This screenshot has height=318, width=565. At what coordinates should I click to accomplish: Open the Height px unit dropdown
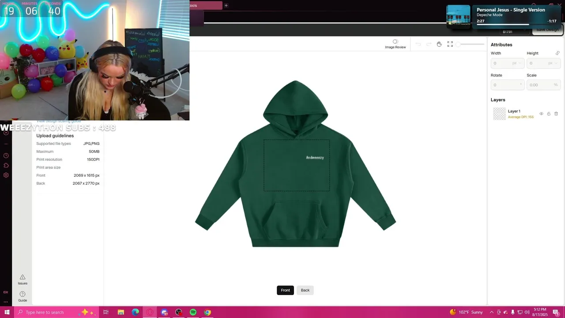pyautogui.click(x=553, y=63)
